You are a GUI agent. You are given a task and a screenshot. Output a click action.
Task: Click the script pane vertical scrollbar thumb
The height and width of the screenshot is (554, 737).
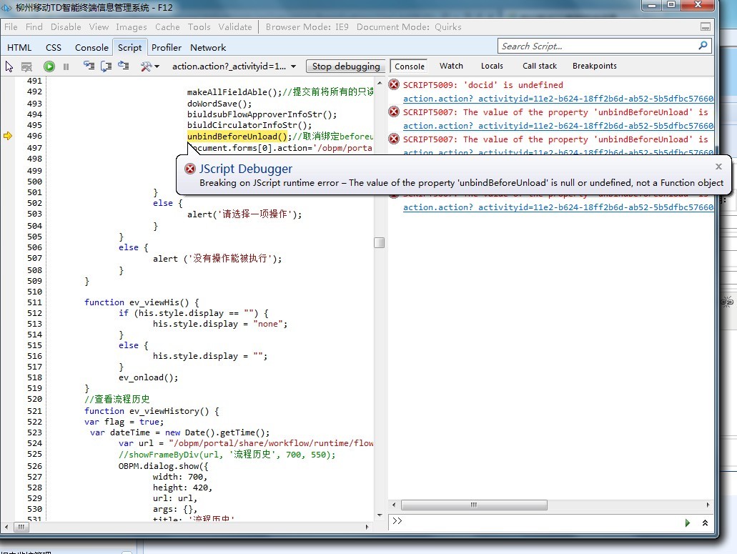[380, 242]
